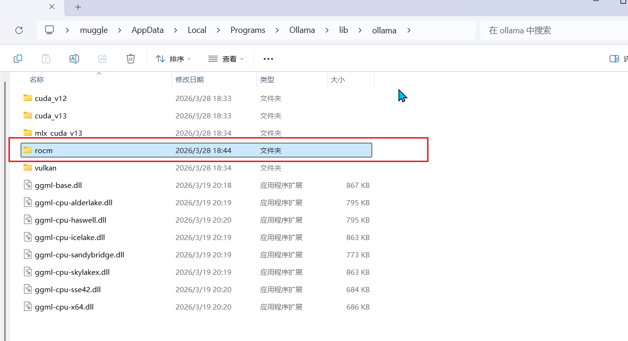Viewport: 628px width, 341px height.
Task: Toggle the details pane icon on the right
Action: coord(614,59)
